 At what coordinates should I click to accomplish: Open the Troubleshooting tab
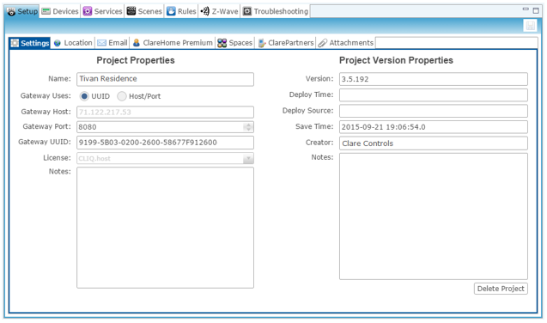(276, 11)
